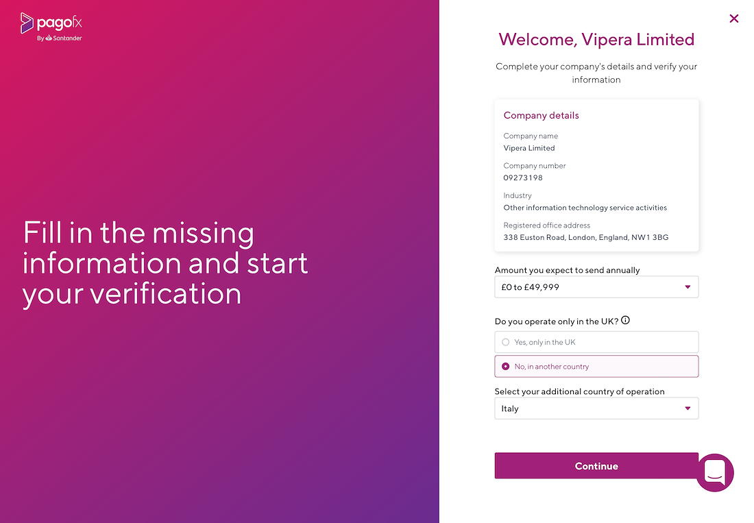The image size is (754, 523).
Task: Click the 'Welcome, Vipera Limited' heading
Action: tap(596, 40)
